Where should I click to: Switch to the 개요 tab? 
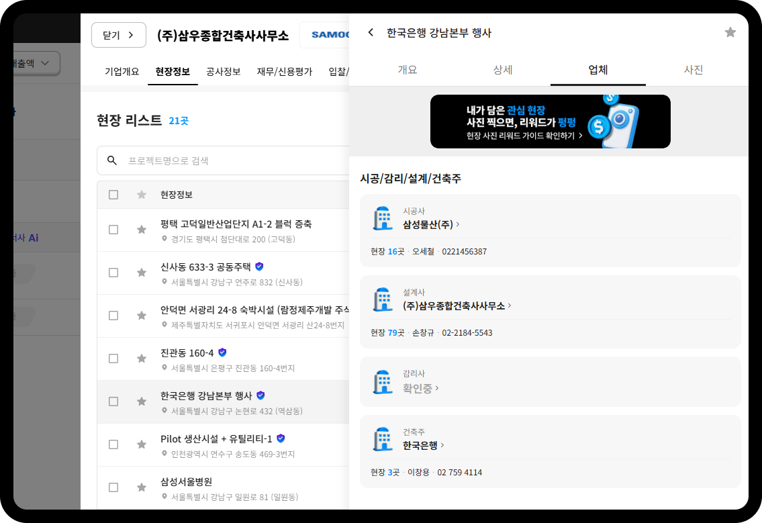[x=408, y=70]
